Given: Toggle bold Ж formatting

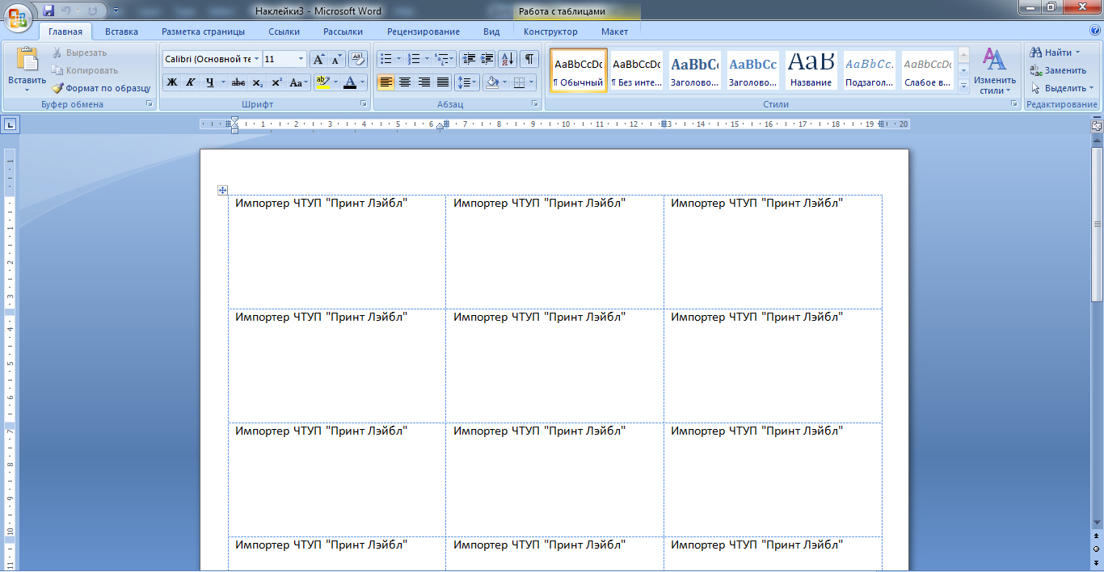Looking at the screenshot, I should tap(171, 82).
